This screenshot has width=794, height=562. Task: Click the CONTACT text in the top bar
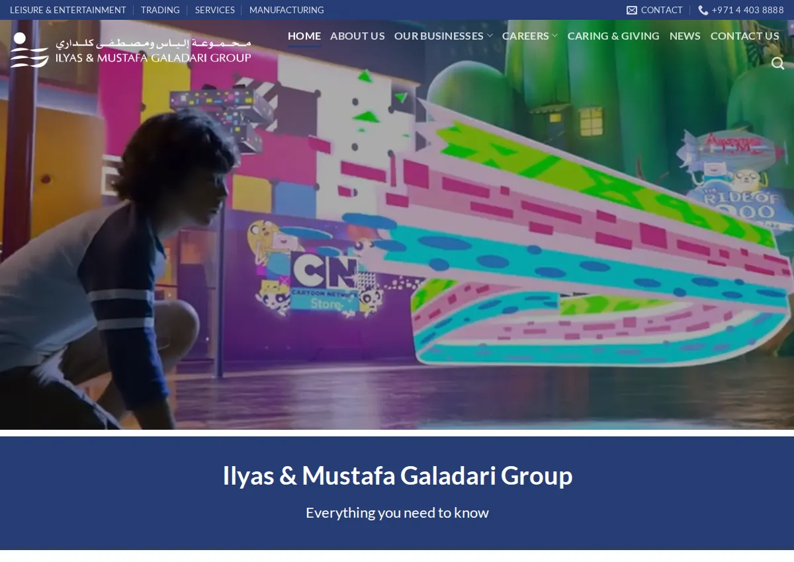(662, 10)
